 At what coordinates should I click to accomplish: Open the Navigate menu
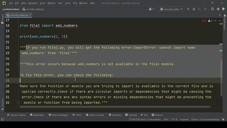click(x=33, y=3)
